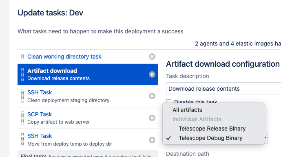Click the 'Final tasks' section header
This screenshot has height=157, width=281.
pyautogui.click(x=34, y=155)
